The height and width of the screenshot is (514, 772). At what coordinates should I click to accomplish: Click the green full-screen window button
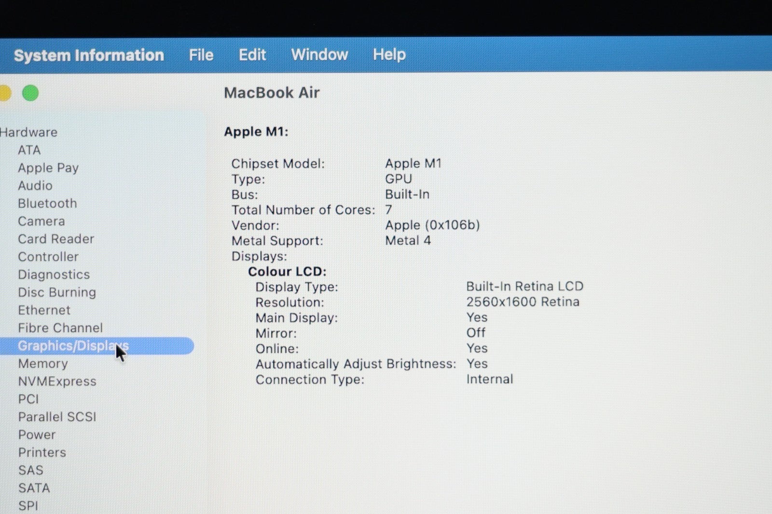tap(30, 93)
